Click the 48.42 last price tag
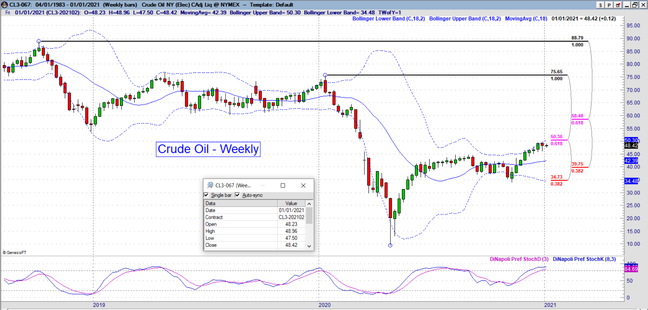Screen dimensions: 648x310 tap(631, 146)
